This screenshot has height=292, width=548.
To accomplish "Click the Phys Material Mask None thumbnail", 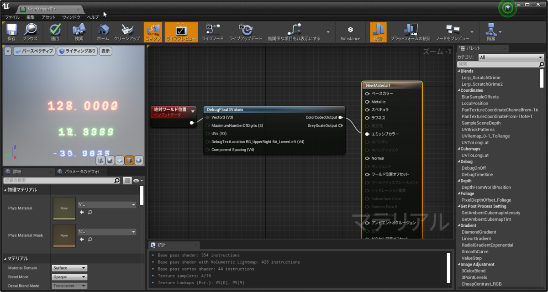I will tap(64, 235).
